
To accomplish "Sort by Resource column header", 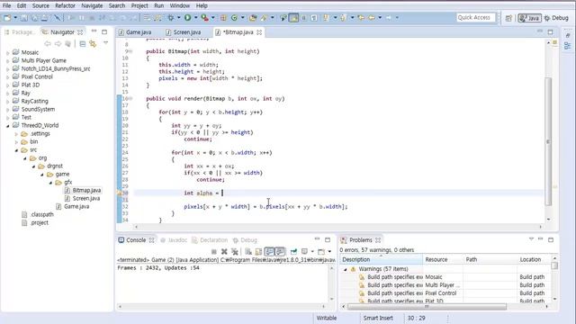I will point(443,259).
